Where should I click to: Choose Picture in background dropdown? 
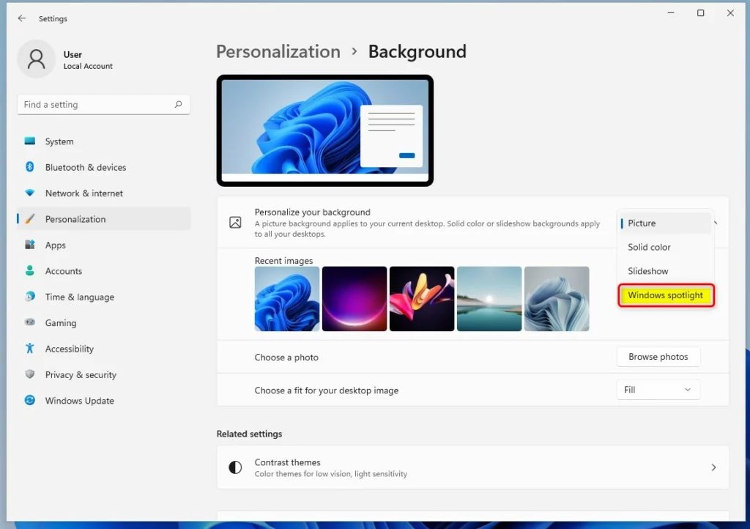(x=665, y=223)
